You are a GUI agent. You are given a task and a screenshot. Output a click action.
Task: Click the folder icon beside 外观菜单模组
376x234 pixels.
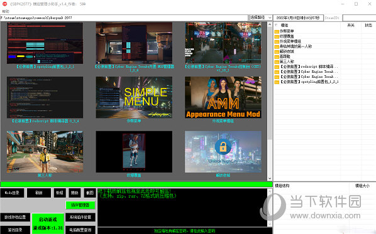point(277,41)
